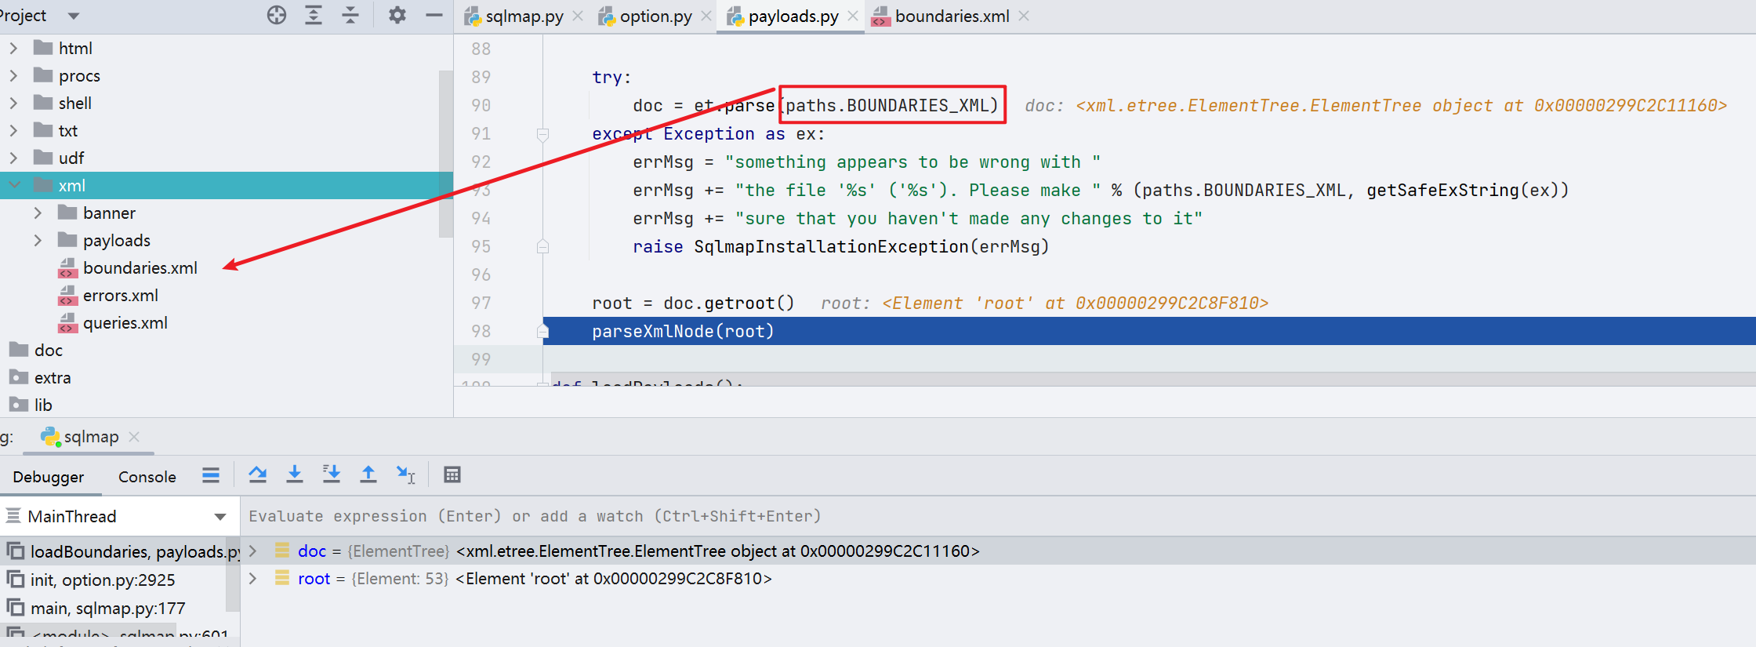Click the Show Execution Point icon
1756x647 pixels.
pyautogui.click(x=211, y=474)
